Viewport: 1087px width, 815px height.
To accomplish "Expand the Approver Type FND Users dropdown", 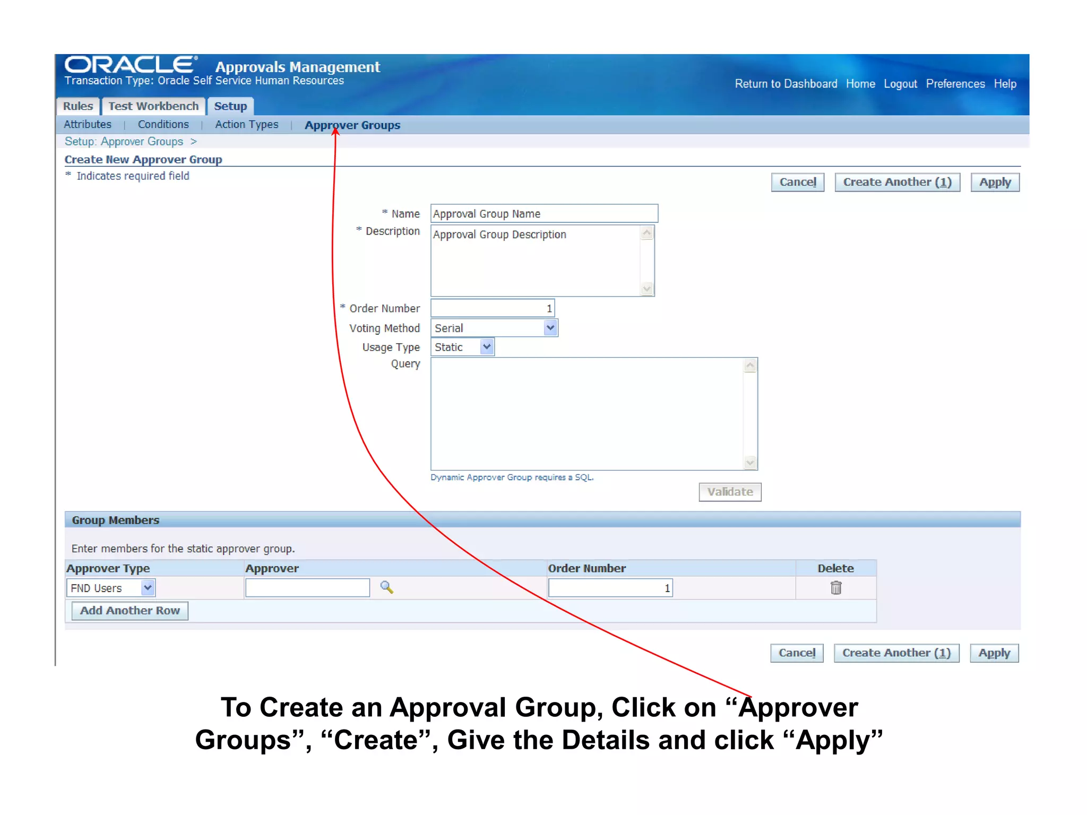I will click(148, 588).
